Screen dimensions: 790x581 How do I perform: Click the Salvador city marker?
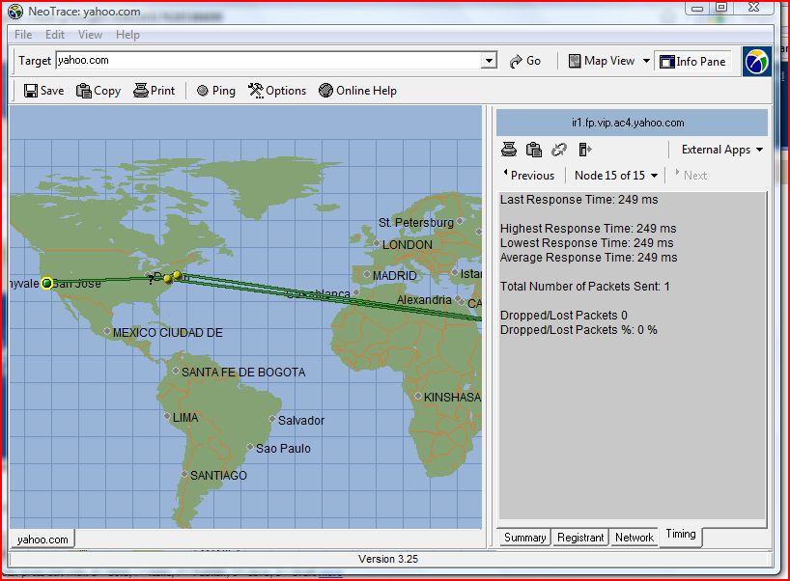pos(272,419)
